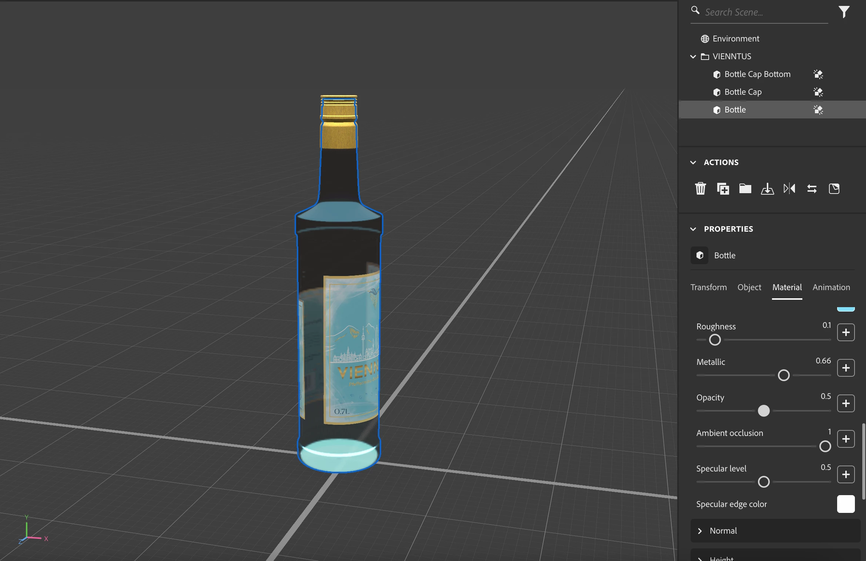Click the drop to ground icon

click(x=767, y=189)
